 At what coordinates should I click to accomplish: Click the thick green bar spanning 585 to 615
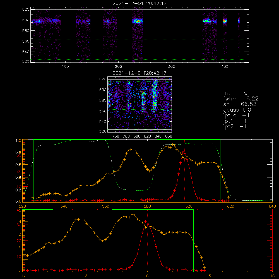[189, 140]
